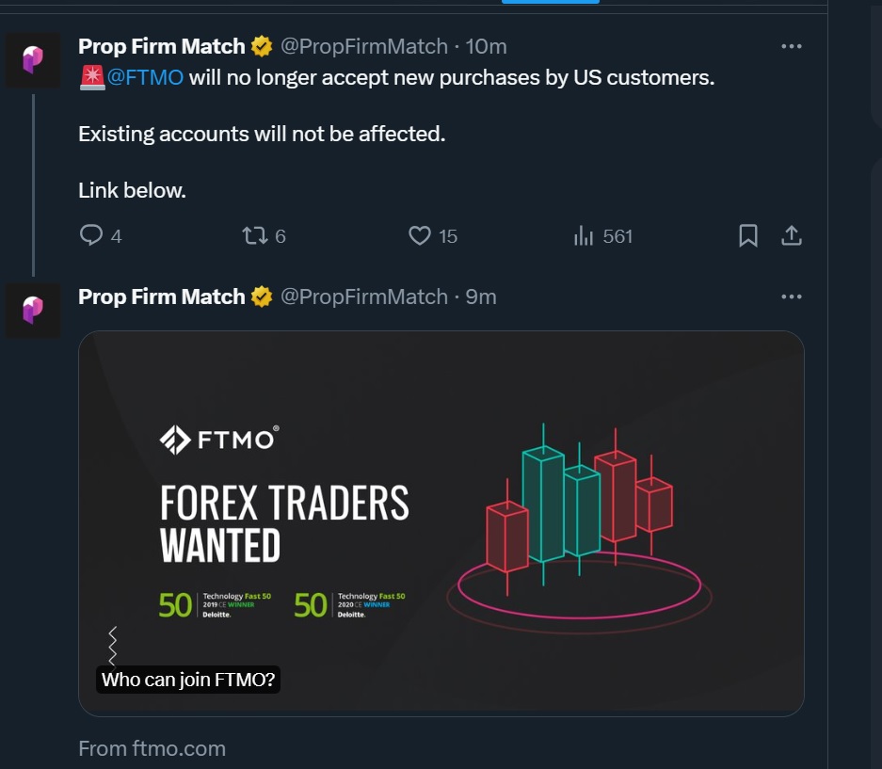Open the 10m timestamp of first tweet
882x769 pixels.
487,46
